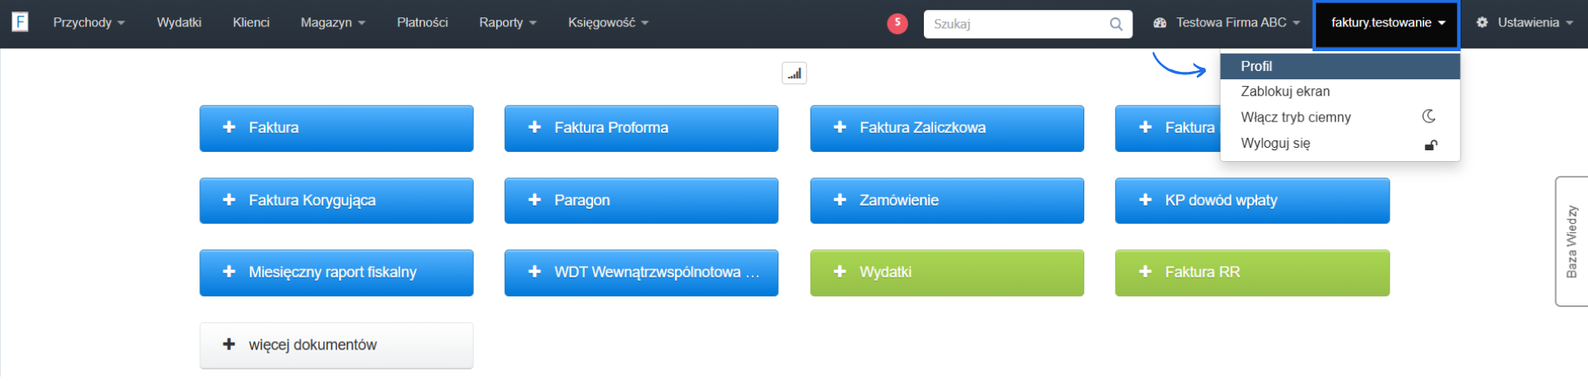Expand the Przychody dropdown menu

point(88,22)
